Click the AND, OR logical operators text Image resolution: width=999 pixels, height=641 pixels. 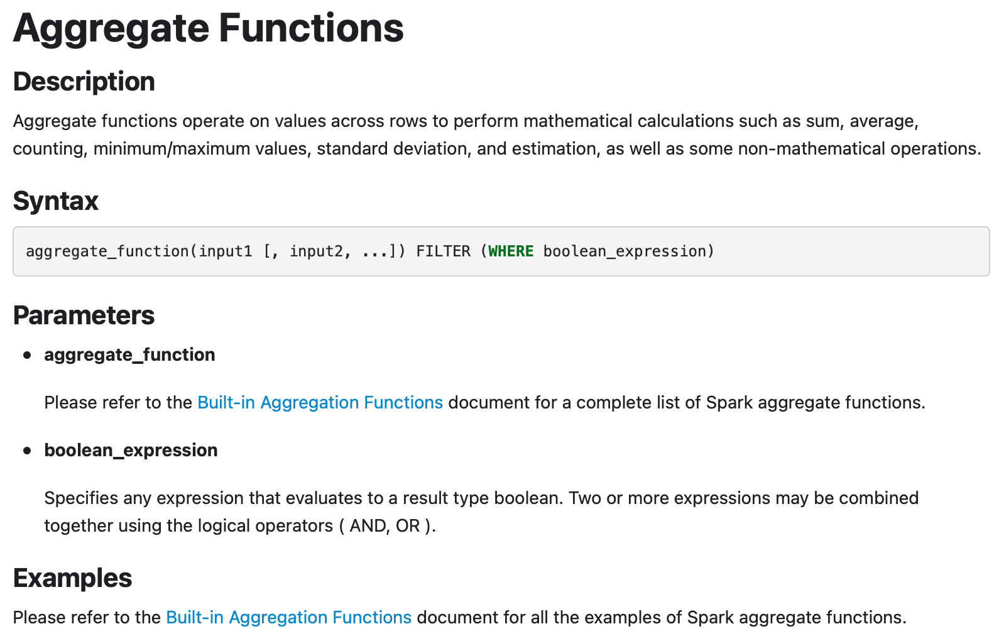point(385,525)
